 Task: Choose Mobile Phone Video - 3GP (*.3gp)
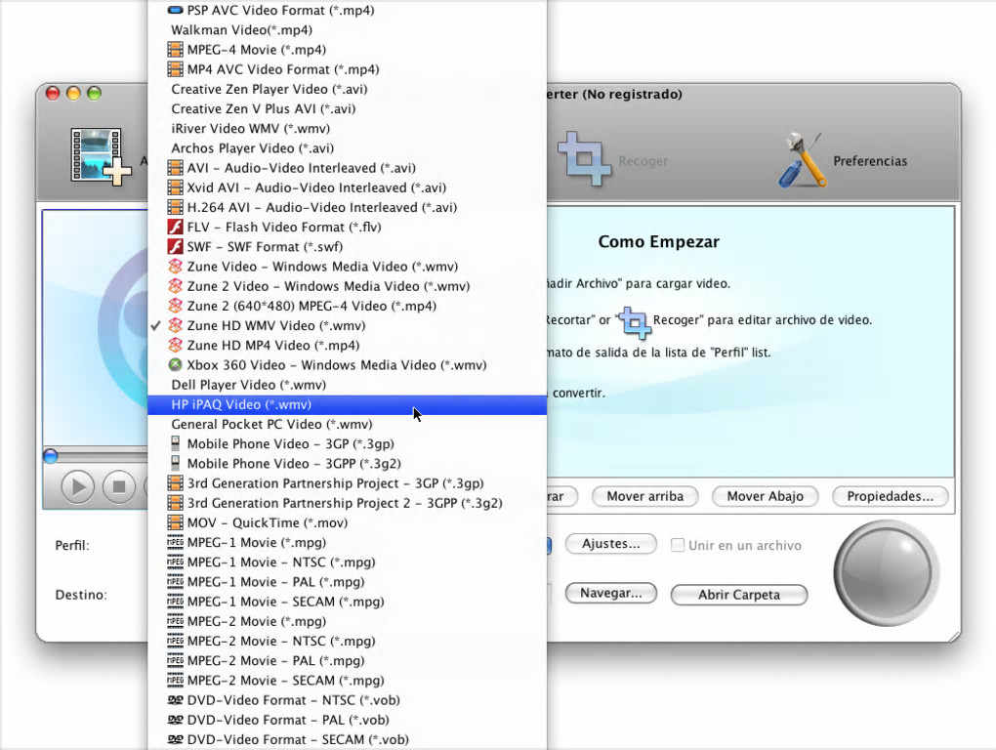click(347, 444)
